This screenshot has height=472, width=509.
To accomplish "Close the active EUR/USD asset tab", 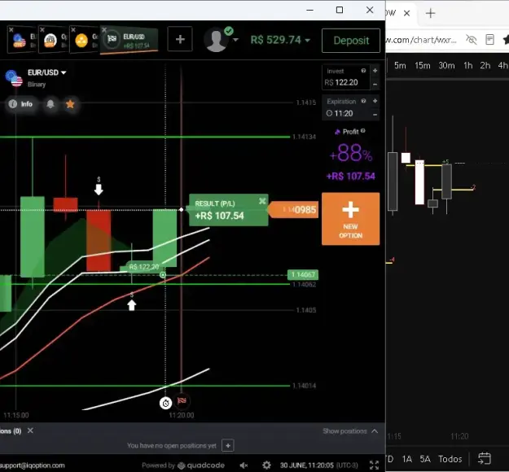I will point(104,30).
